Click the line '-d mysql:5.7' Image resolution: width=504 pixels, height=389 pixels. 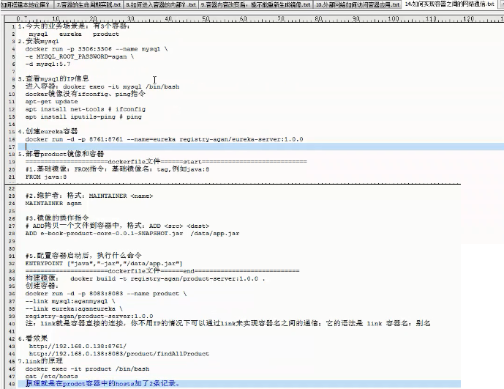[48, 64]
